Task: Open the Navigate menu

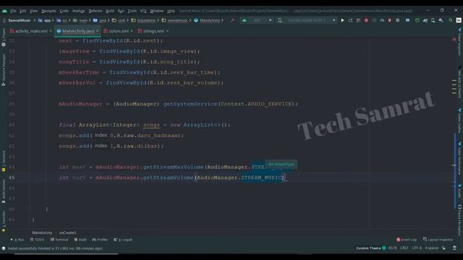Action: pyautogui.click(x=48, y=11)
